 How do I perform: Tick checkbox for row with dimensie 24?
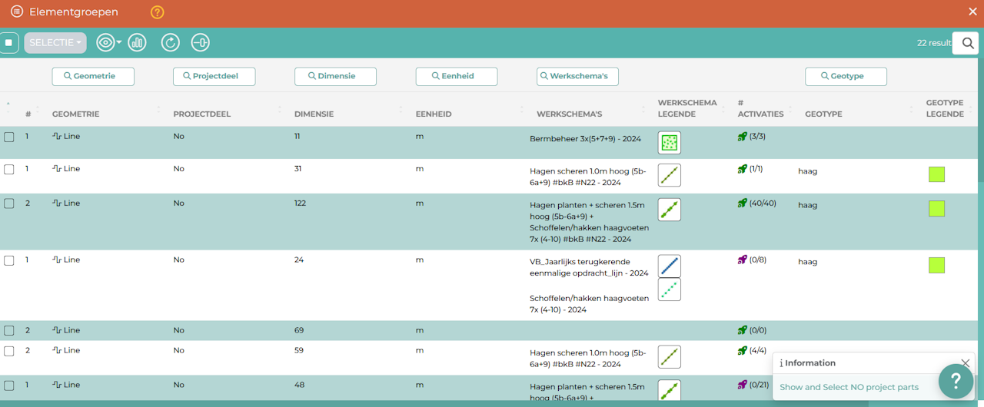click(9, 260)
